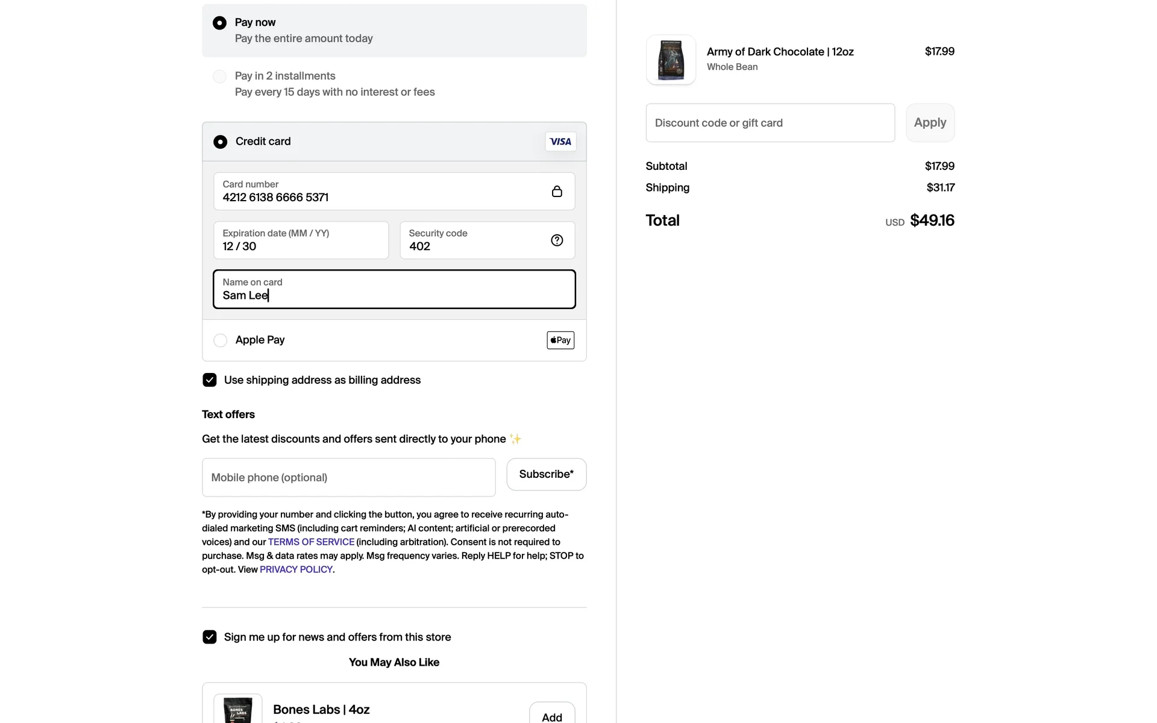The width and height of the screenshot is (1157, 723).
Task: Open Army of Dark Chocolate product thumbnail
Action: pyautogui.click(x=671, y=60)
